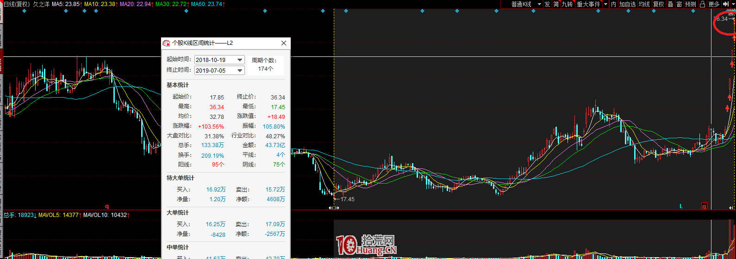Viewport: 736px width, 259px height.
Task: Click the 涨跌值 value +18.49
Action: click(276, 117)
